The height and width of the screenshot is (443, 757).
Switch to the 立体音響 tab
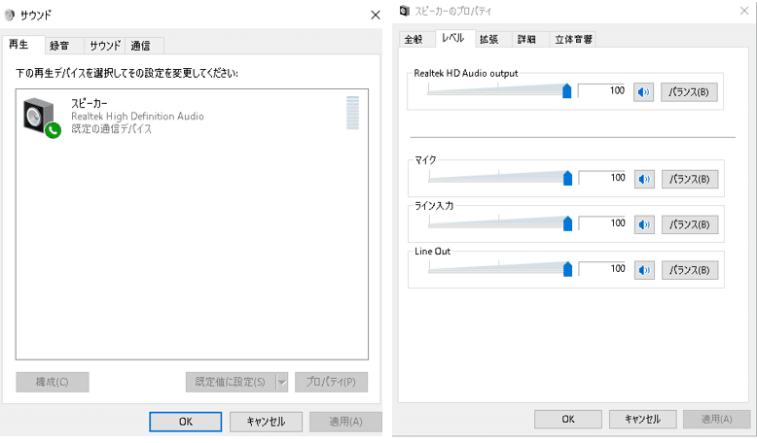(x=572, y=40)
